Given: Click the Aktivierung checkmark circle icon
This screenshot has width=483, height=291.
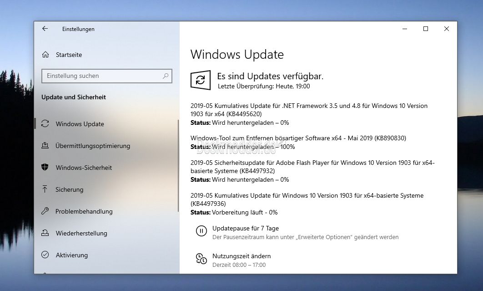Looking at the screenshot, I should point(45,255).
